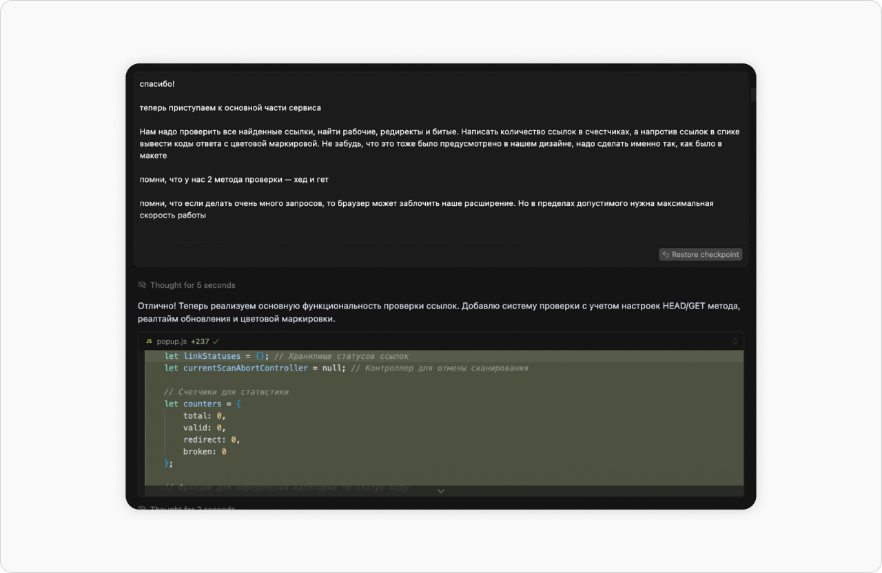The height and width of the screenshot is (573, 882).
Task: Click the line starting 'Нам надо проверить все'
Action: coord(440,143)
